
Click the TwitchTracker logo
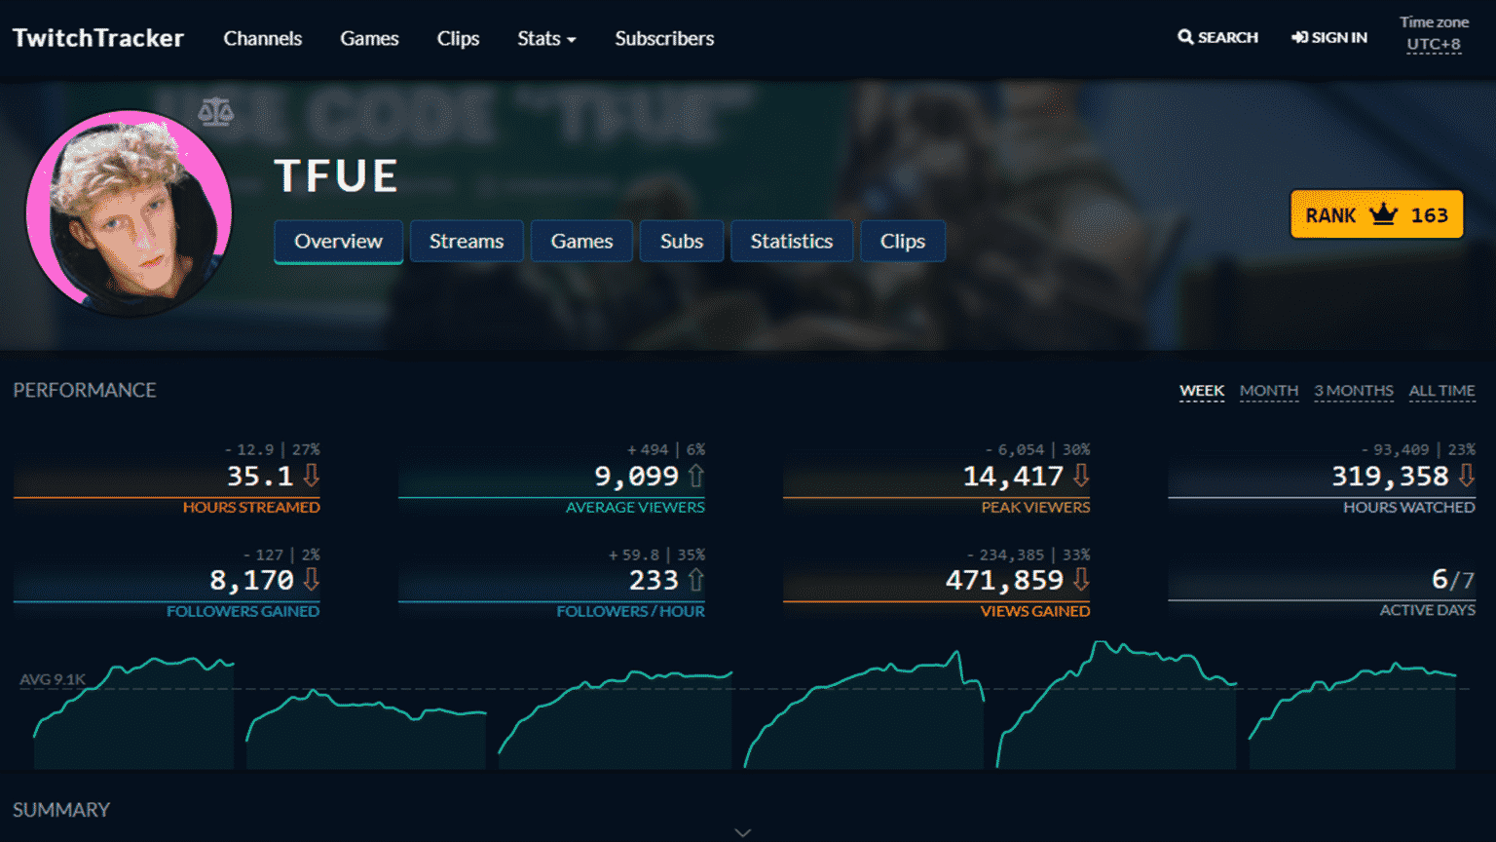[x=97, y=38]
